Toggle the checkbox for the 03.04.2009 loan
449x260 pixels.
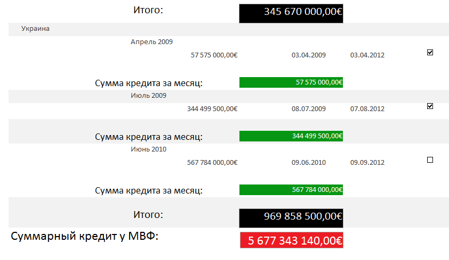(430, 52)
